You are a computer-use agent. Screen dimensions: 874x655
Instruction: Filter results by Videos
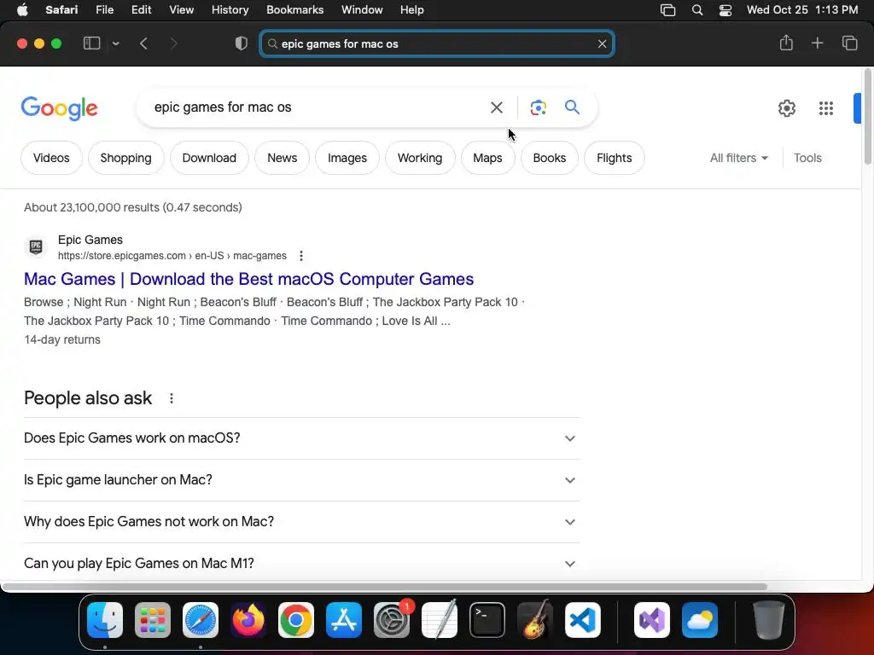pyautogui.click(x=51, y=158)
